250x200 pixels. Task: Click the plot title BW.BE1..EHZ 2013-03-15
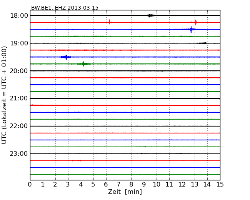click(x=65, y=8)
